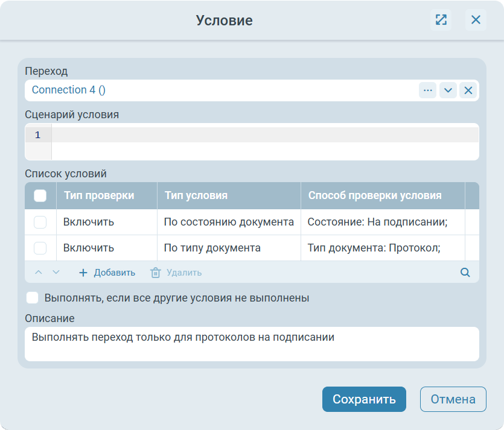Expand the Переход dropdown list

[x=448, y=90]
